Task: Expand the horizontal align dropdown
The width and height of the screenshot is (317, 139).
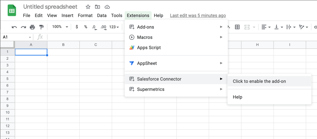Action: pyautogui.click(x=266, y=27)
